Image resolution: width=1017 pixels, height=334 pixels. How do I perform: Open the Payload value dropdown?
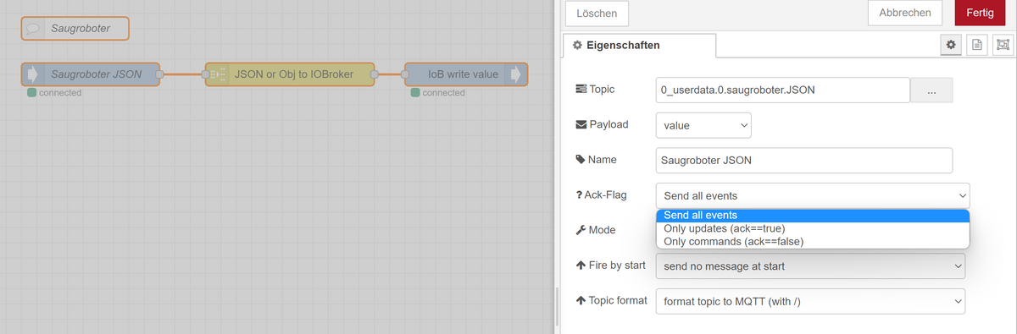click(x=703, y=124)
